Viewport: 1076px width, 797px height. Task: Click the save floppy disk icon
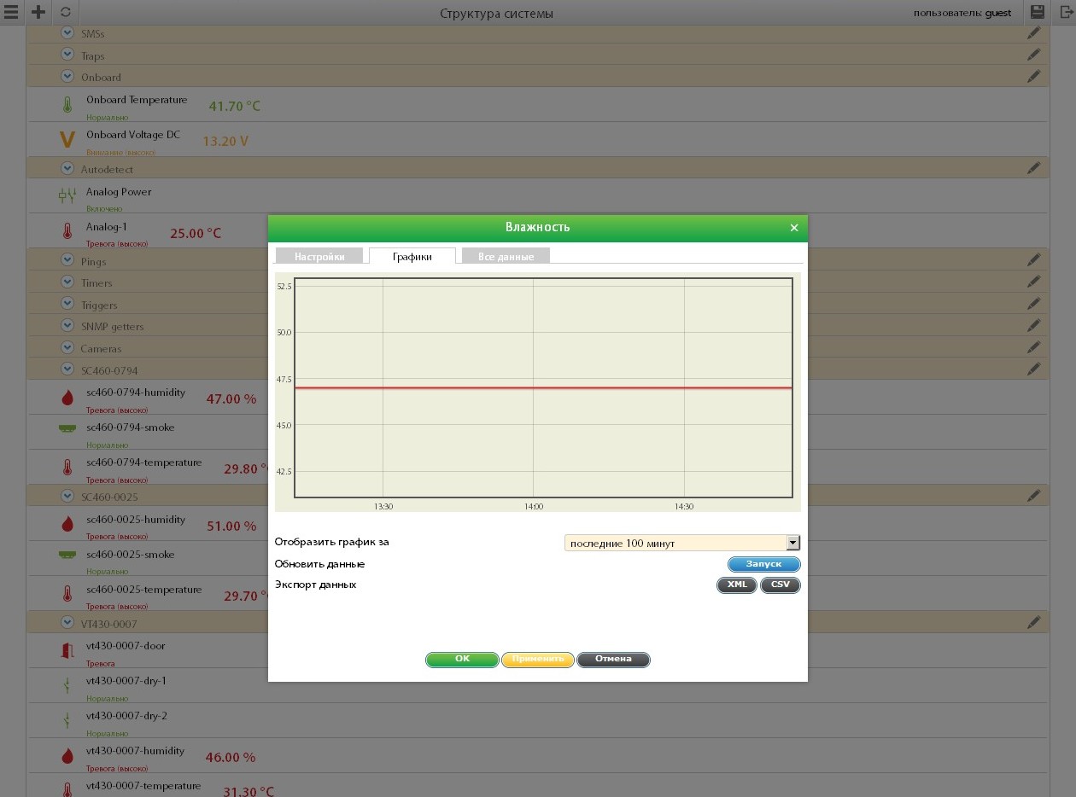pos(1038,12)
